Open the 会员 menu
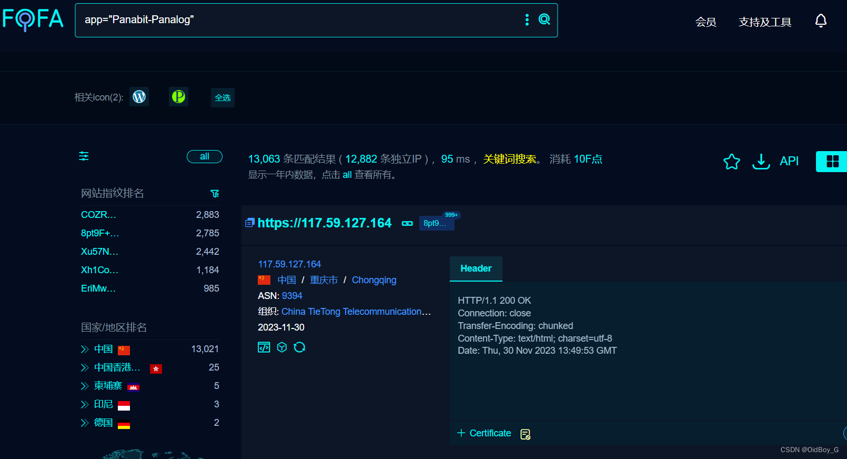This screenshot has height=459, width=847. point(705,22)
